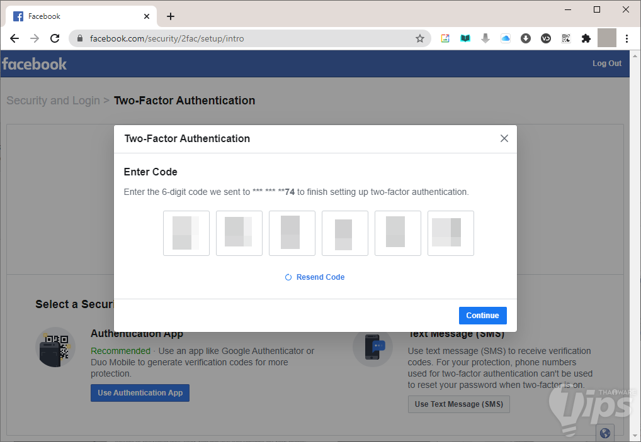Click the Resend Code spinner icon
The image size is (641, 442).
pyautogui.click(x=288, y=277)
